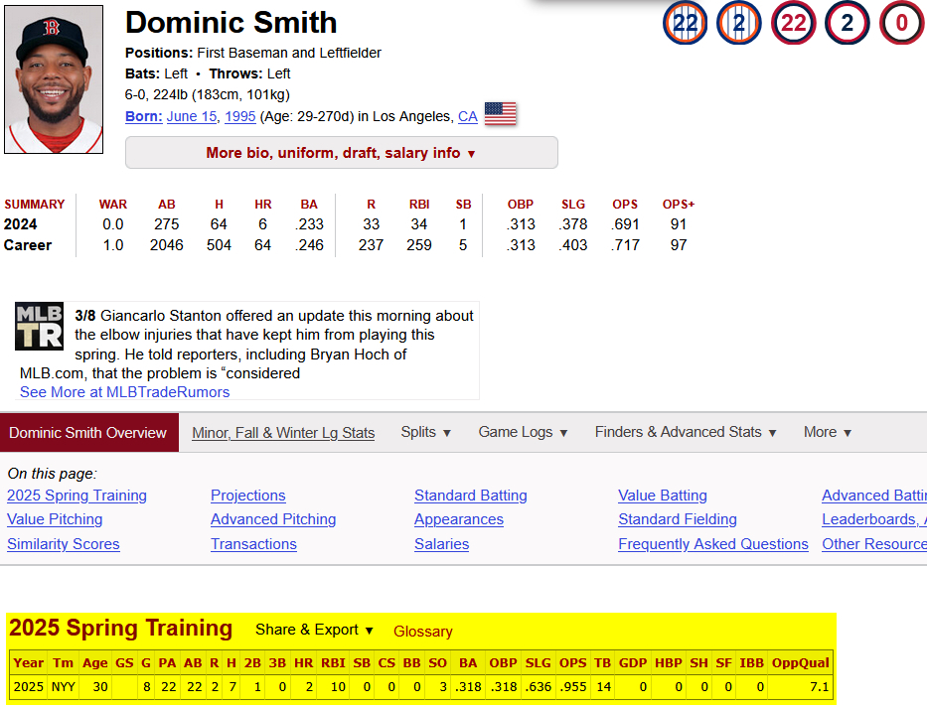Click the navy-lettered uniform number 2 badge
927x710 pixels.
(848, 23)
